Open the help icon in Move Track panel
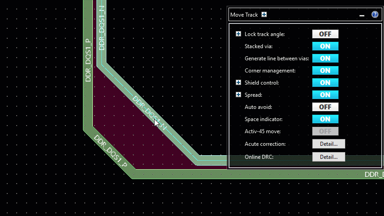 375,15
